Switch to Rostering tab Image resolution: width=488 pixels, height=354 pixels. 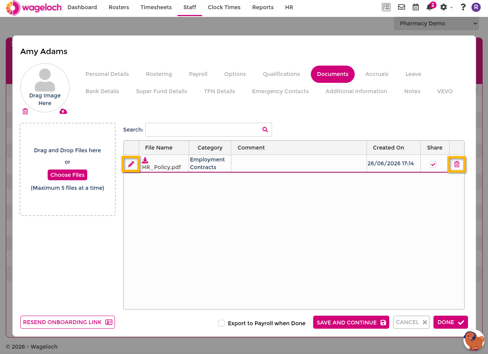[159, 74]
